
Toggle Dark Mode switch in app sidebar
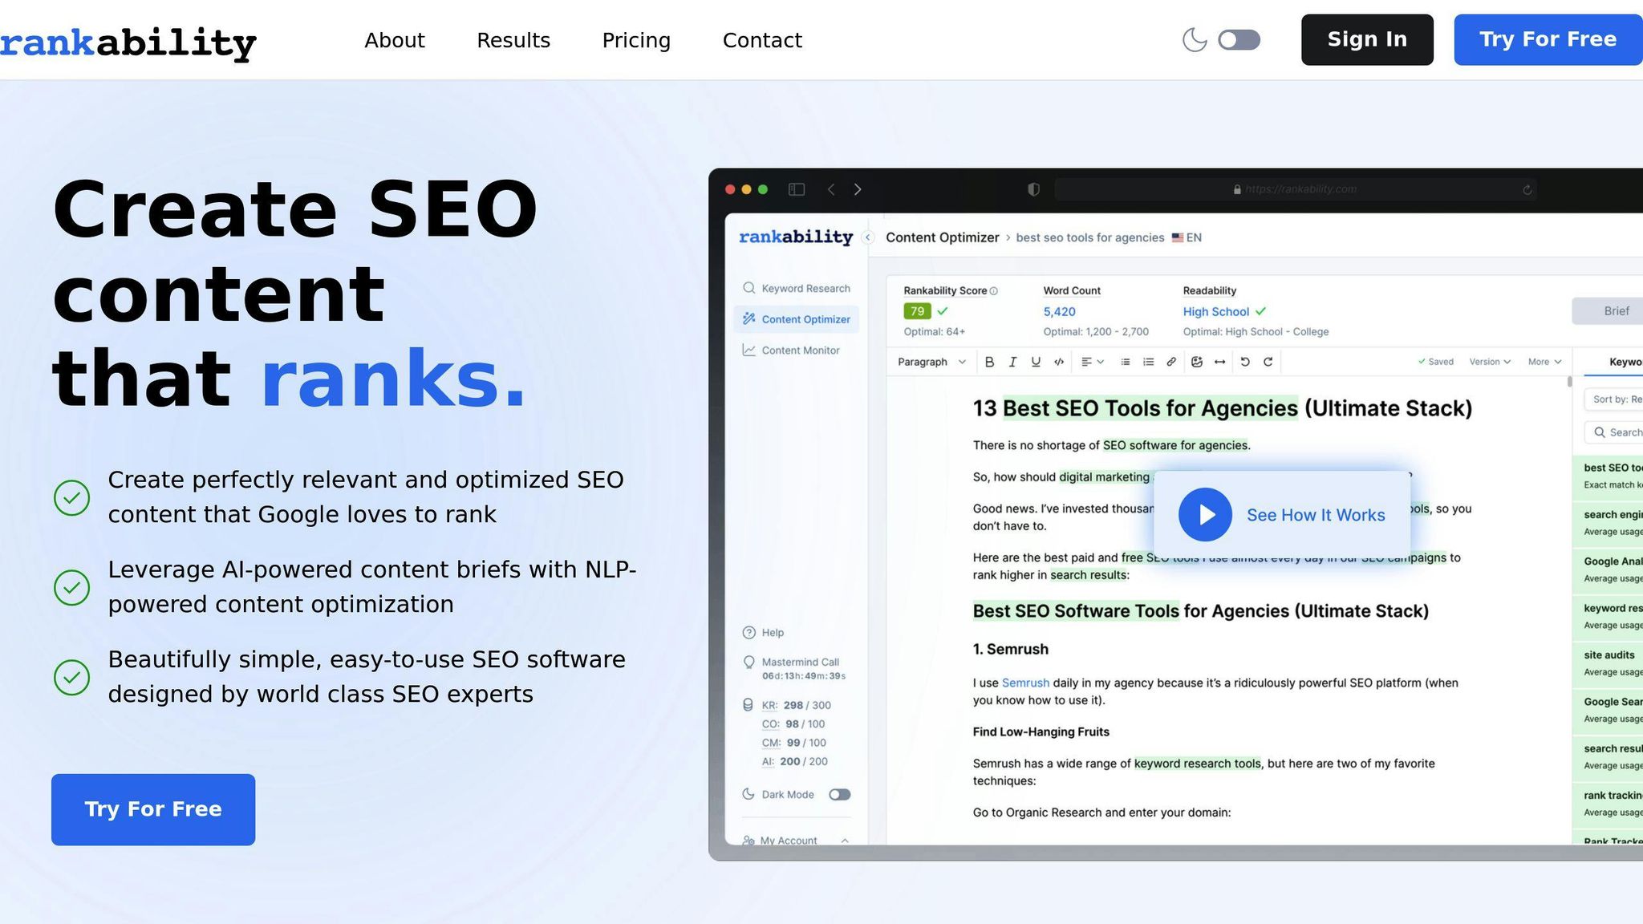(x=839, y=794)
